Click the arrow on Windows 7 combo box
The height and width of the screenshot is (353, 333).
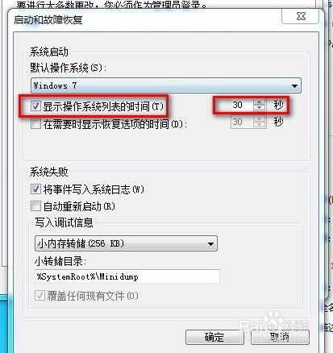(294, 86)
